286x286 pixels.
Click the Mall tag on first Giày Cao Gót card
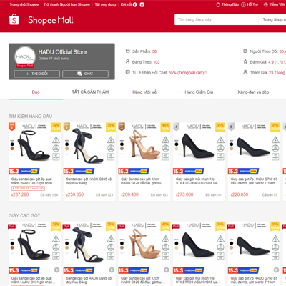12,226
